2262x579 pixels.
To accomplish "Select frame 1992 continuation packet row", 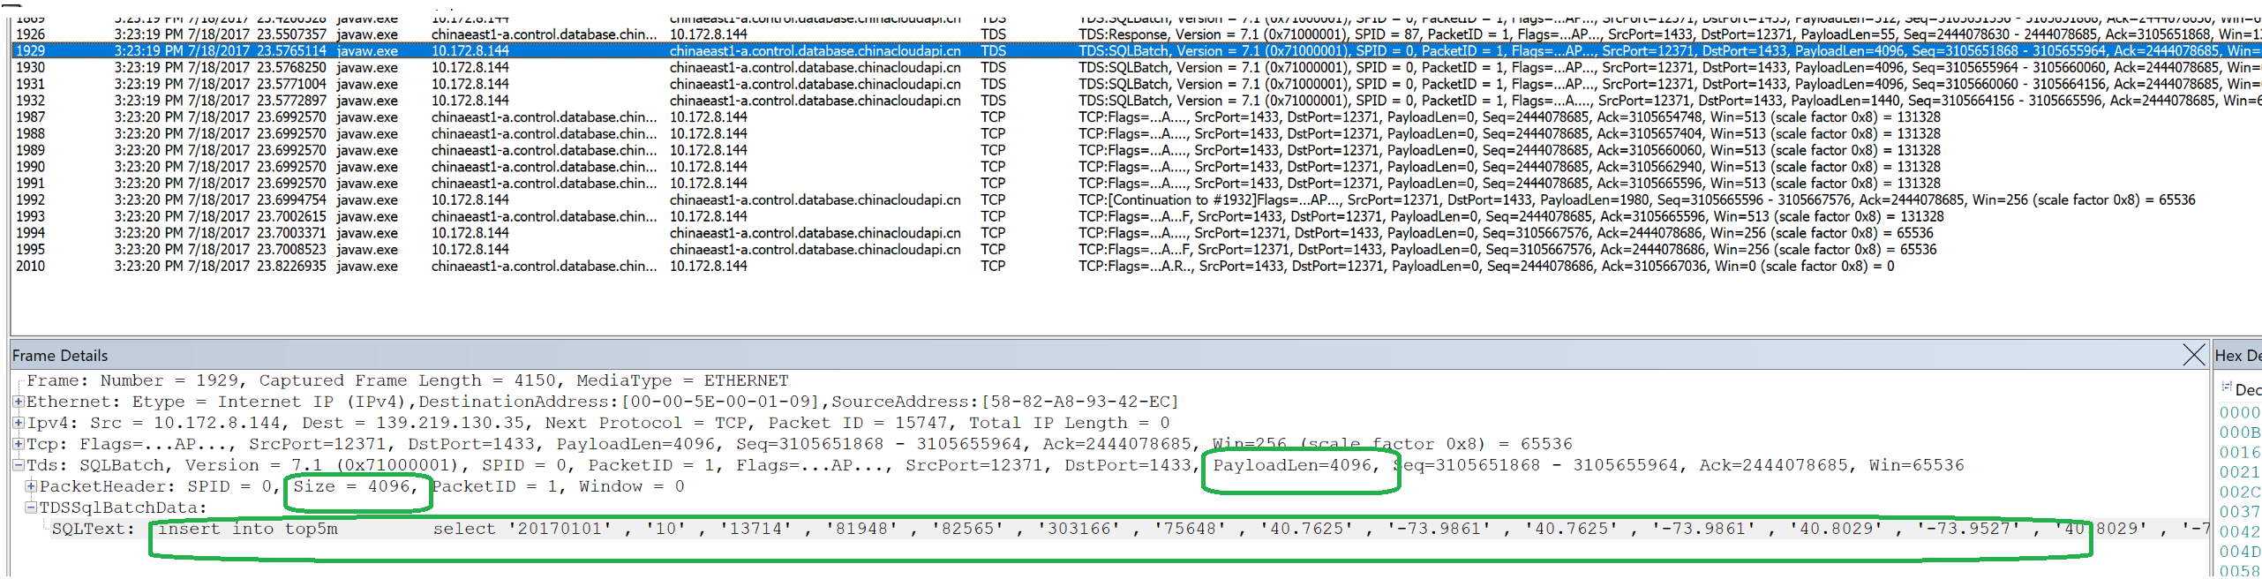I will tap(530, 199).
